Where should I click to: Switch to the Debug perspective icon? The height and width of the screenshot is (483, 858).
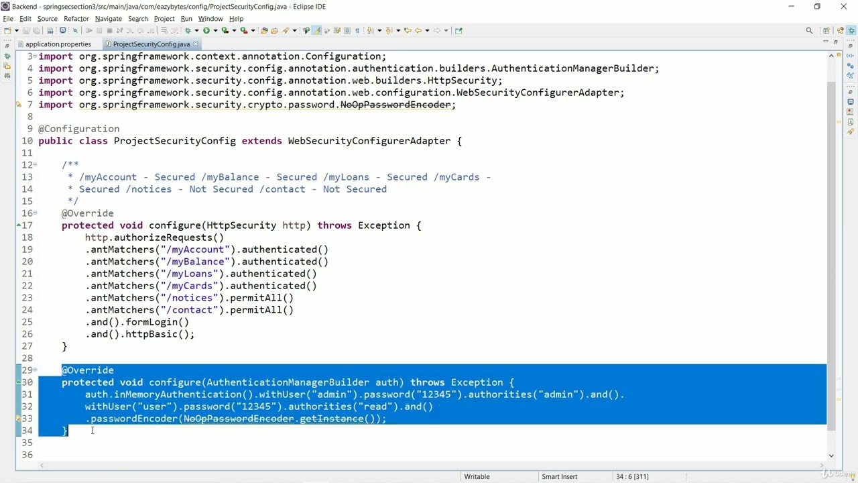pos(851,30)
